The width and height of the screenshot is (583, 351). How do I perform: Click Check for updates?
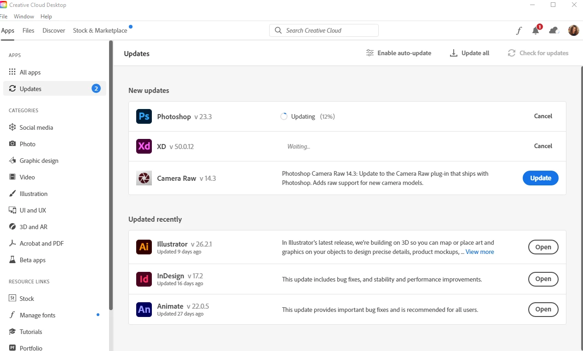538,53
